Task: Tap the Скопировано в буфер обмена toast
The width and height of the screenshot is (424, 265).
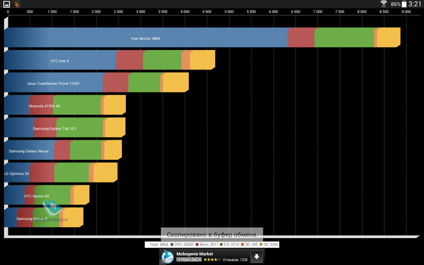Action: (212, 235)
